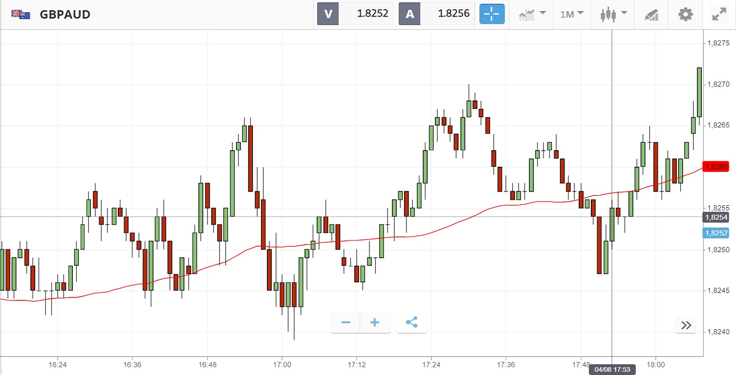Click the 04/08 17:53 time marker
The image size is (736, 375).
[x=612, y=369]
